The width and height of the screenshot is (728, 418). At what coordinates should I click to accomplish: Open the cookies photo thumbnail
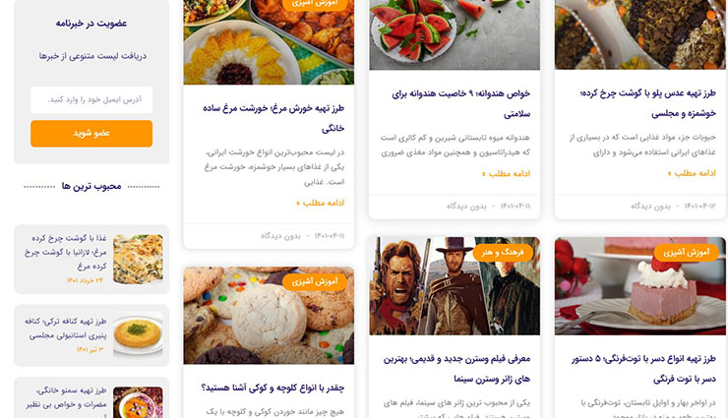click(x=269, y=316)
